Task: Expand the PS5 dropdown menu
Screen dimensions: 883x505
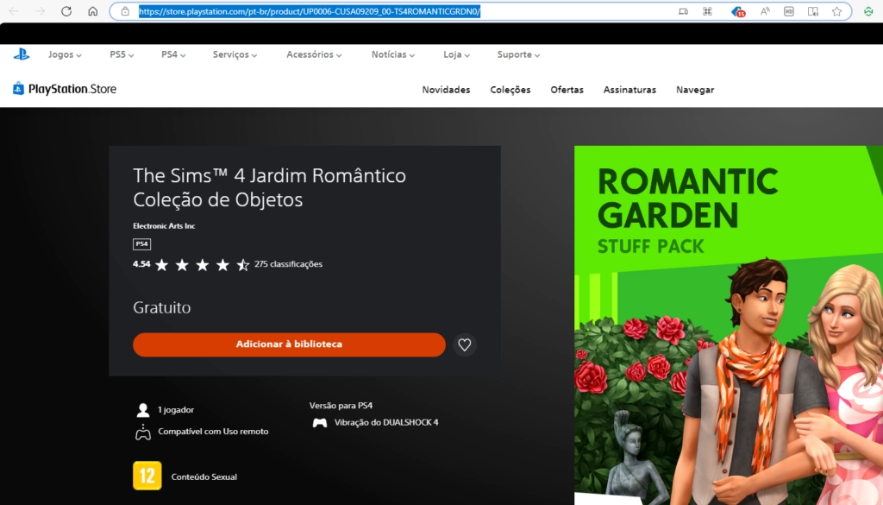Action: pos(122,54)
